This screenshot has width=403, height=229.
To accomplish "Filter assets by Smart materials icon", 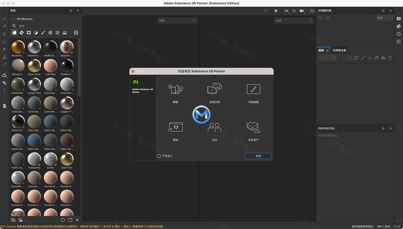I will [21, 33].
